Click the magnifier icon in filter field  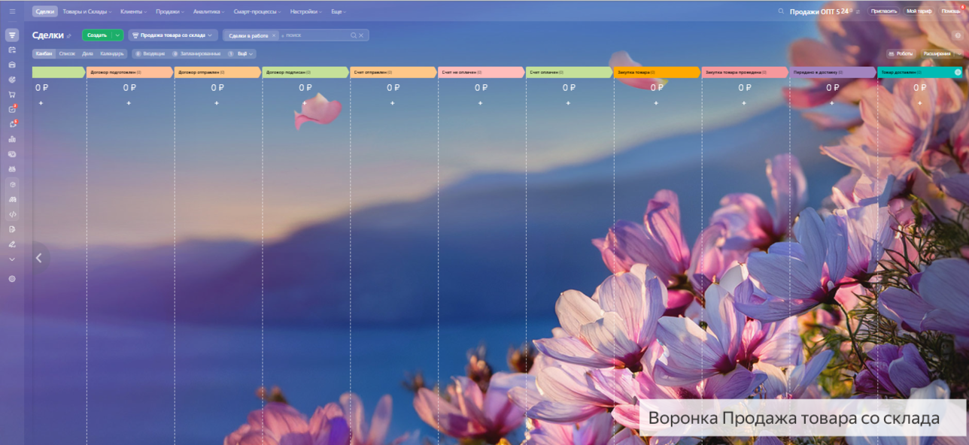354,35
